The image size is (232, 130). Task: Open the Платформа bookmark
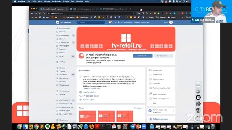click(x=69, y=17)
